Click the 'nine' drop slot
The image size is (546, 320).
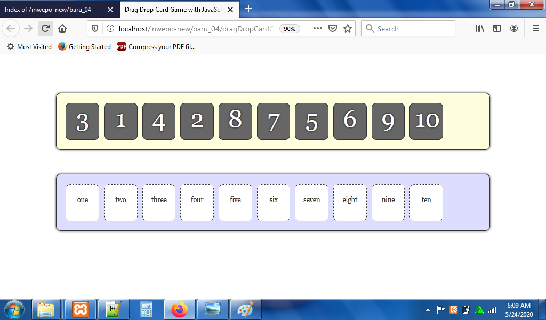click(388, 202)
